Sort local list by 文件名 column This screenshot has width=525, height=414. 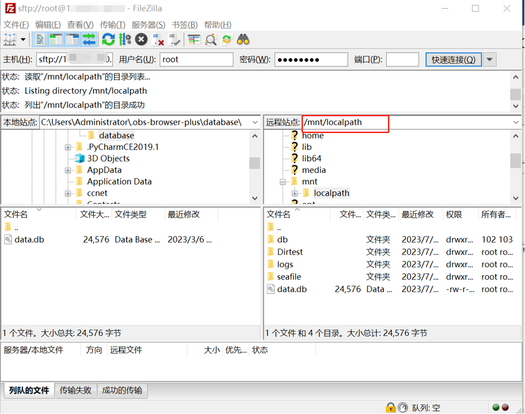pyautogui.click(x=39, y=215)
